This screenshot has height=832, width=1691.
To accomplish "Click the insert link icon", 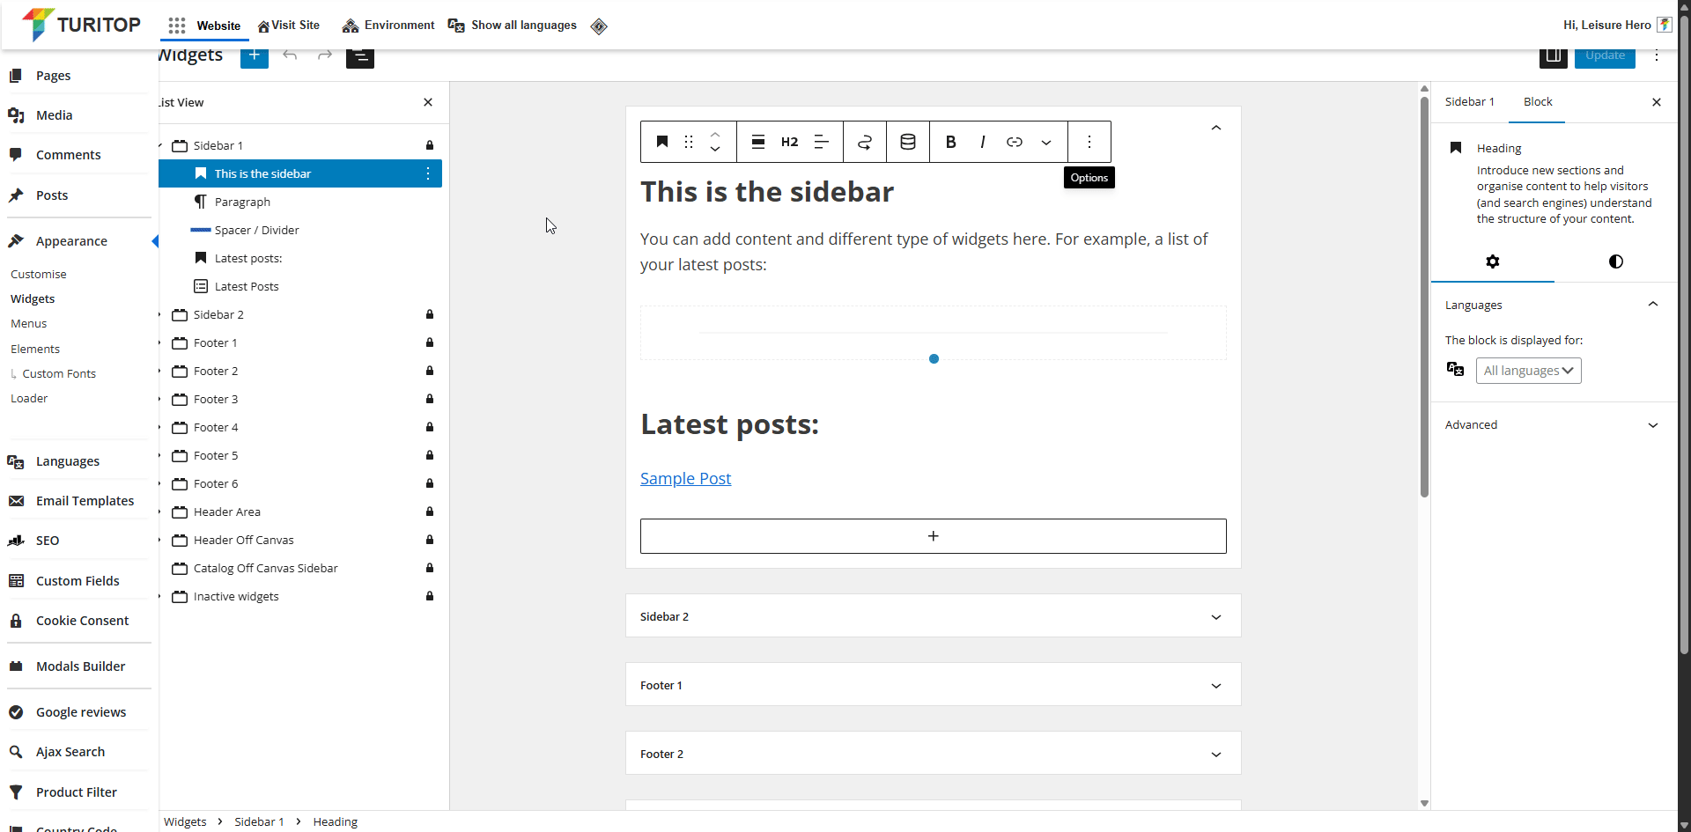I will [x=1015, y=142].
